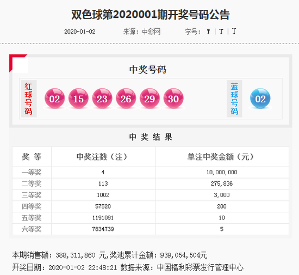
Task: Click the sales figure 388,311,860
Action: [76, 255]
